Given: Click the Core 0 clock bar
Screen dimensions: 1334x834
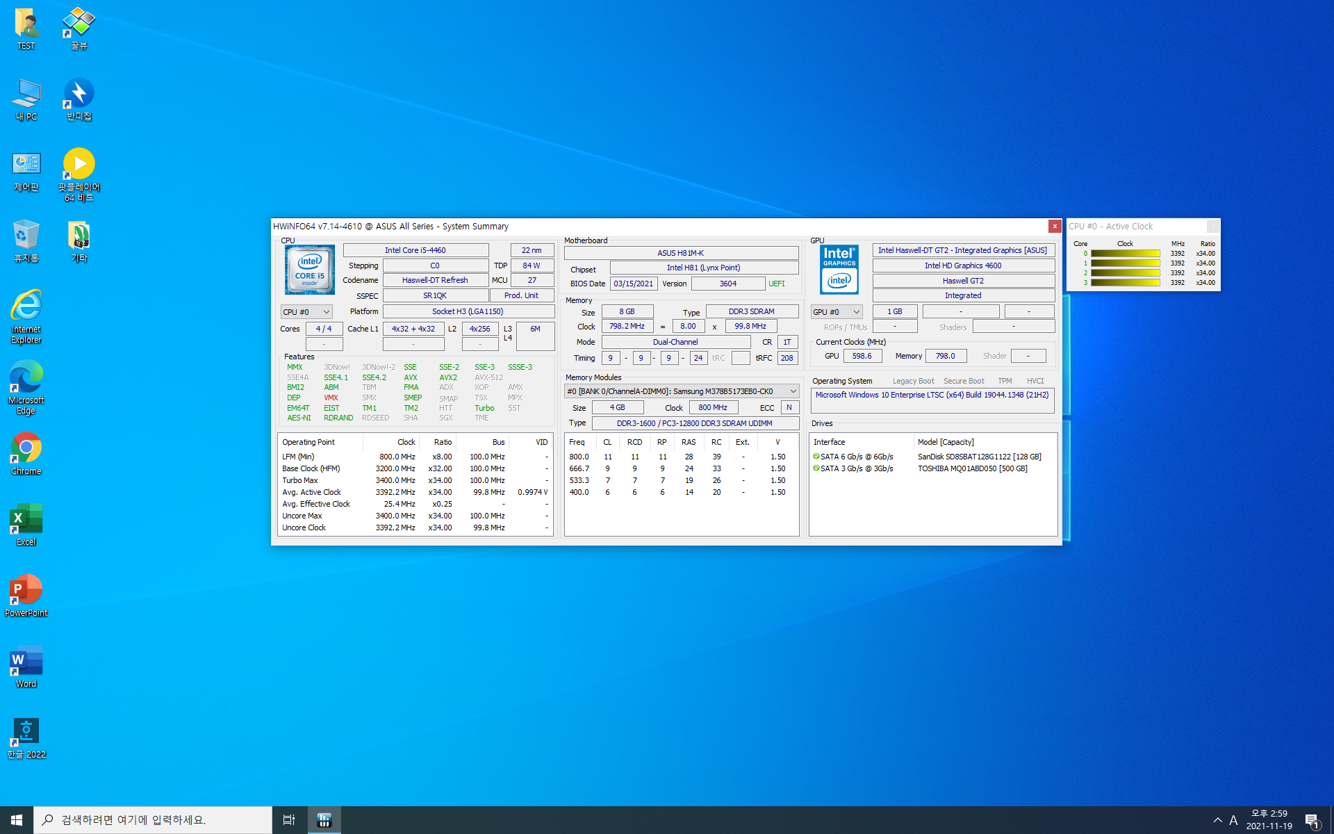Looking at the screenshot, I should pyautogui.click(x=1125, y=254).
